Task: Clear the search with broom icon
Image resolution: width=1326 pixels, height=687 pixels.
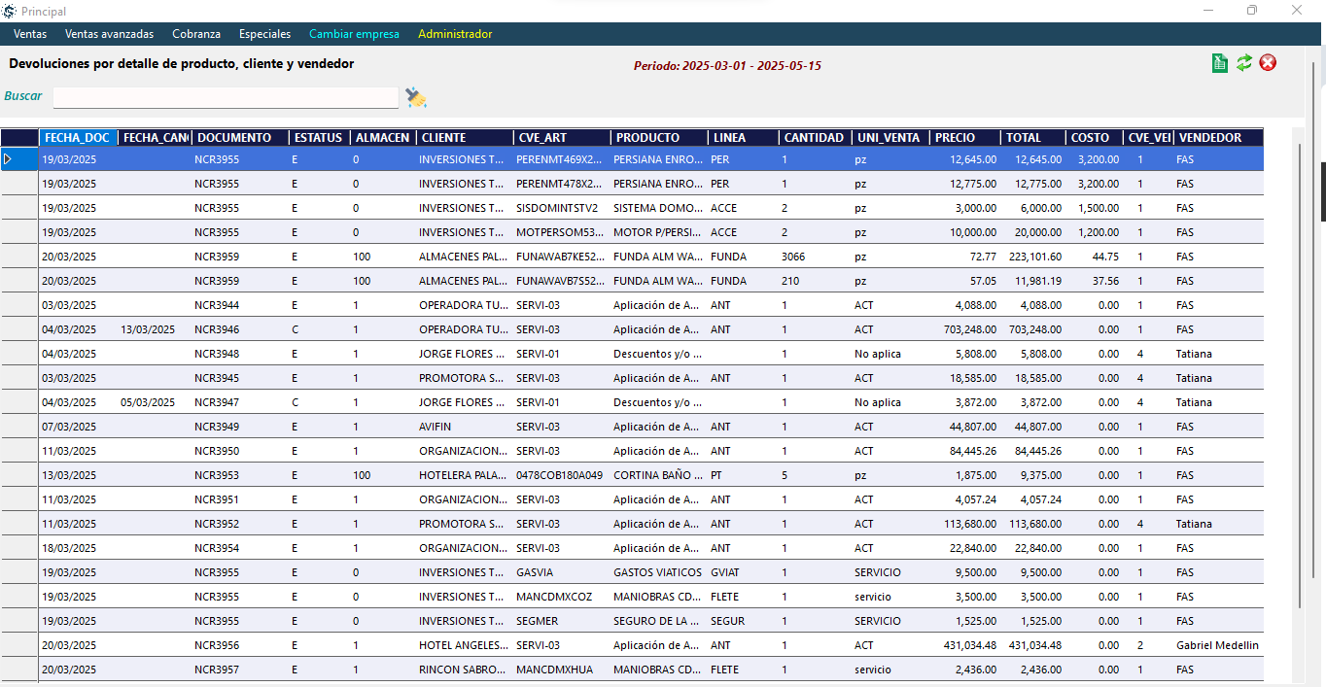Action: (416, 97)
